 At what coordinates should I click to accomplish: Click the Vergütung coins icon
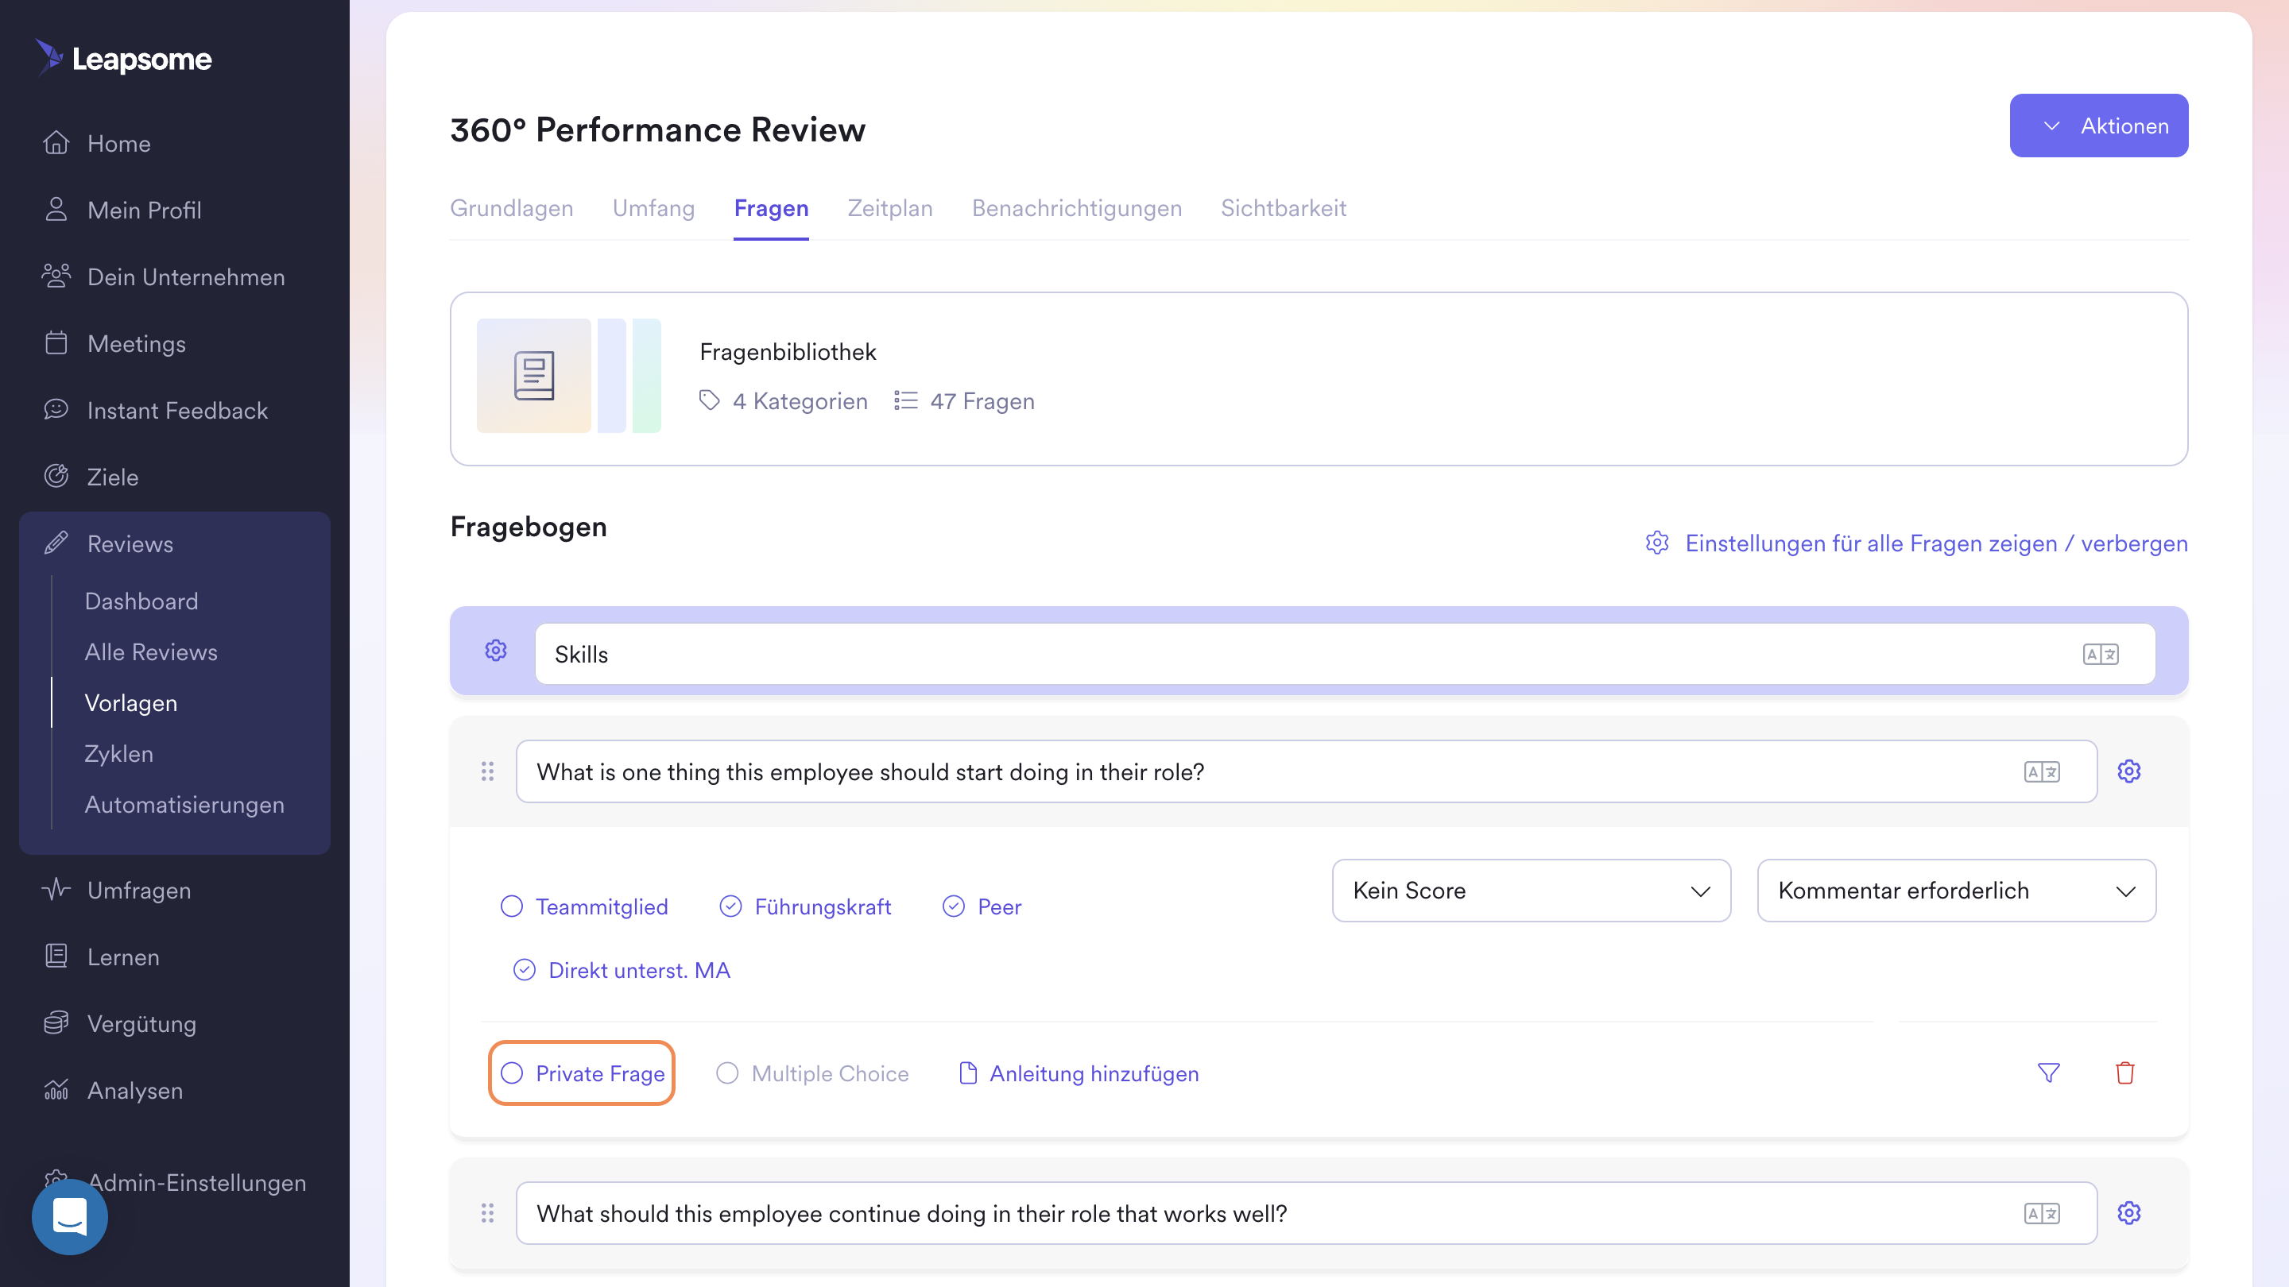click(x=56, y=1022)
